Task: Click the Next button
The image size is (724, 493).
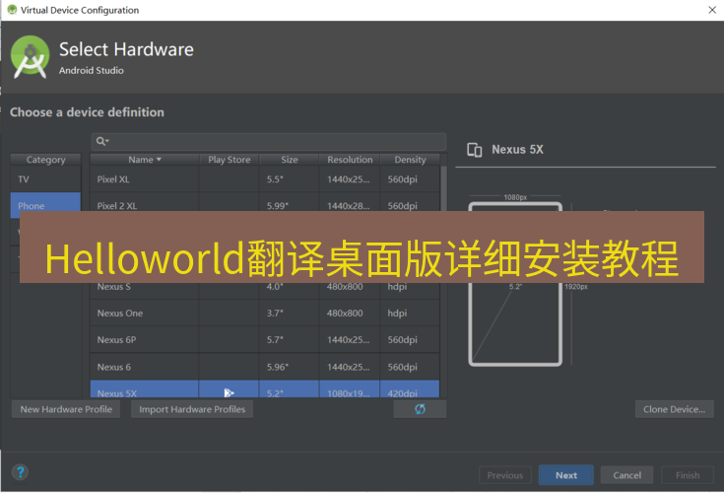Action: click(566, 475)
